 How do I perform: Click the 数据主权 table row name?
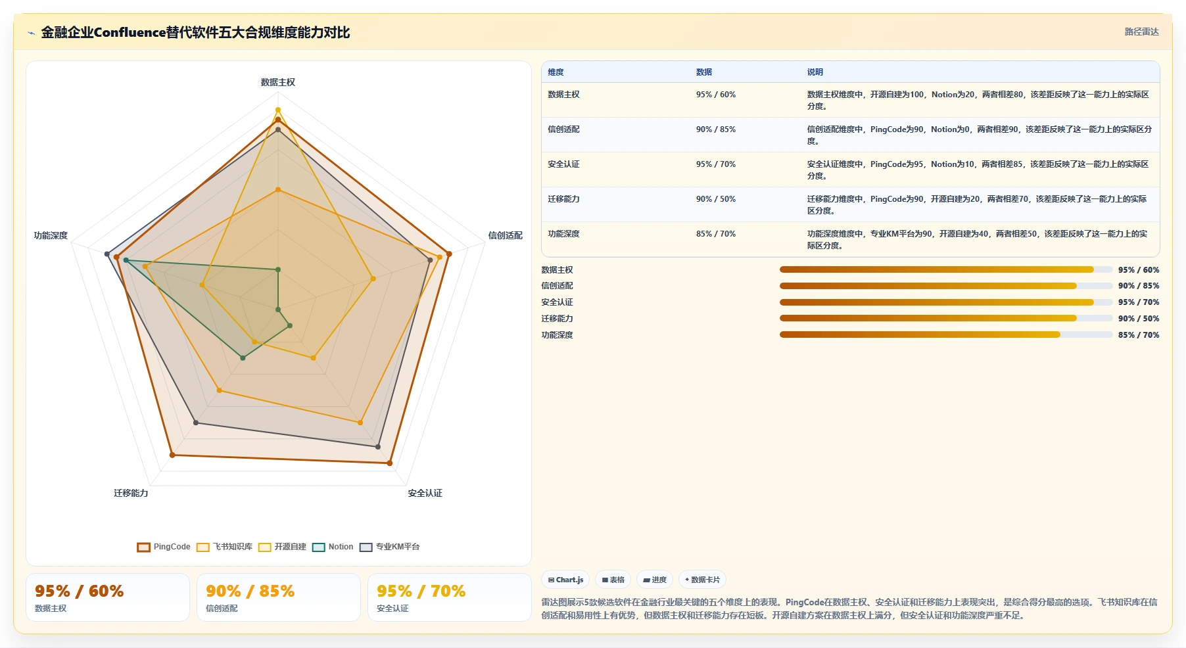pos(563,95)
